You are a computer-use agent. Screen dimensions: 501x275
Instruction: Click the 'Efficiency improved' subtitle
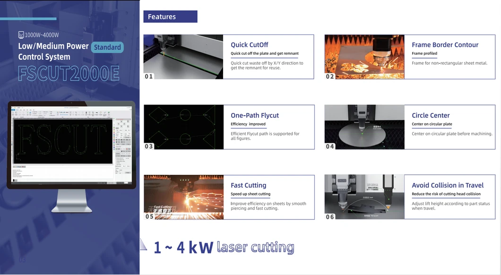pos(248,124)
